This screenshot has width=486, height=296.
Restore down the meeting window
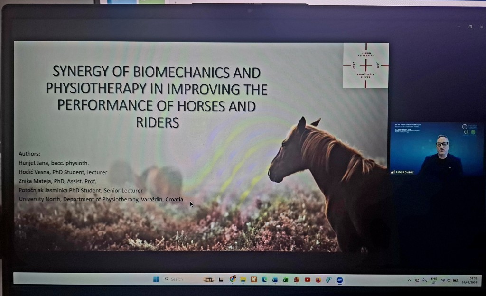tap(470, 27)
